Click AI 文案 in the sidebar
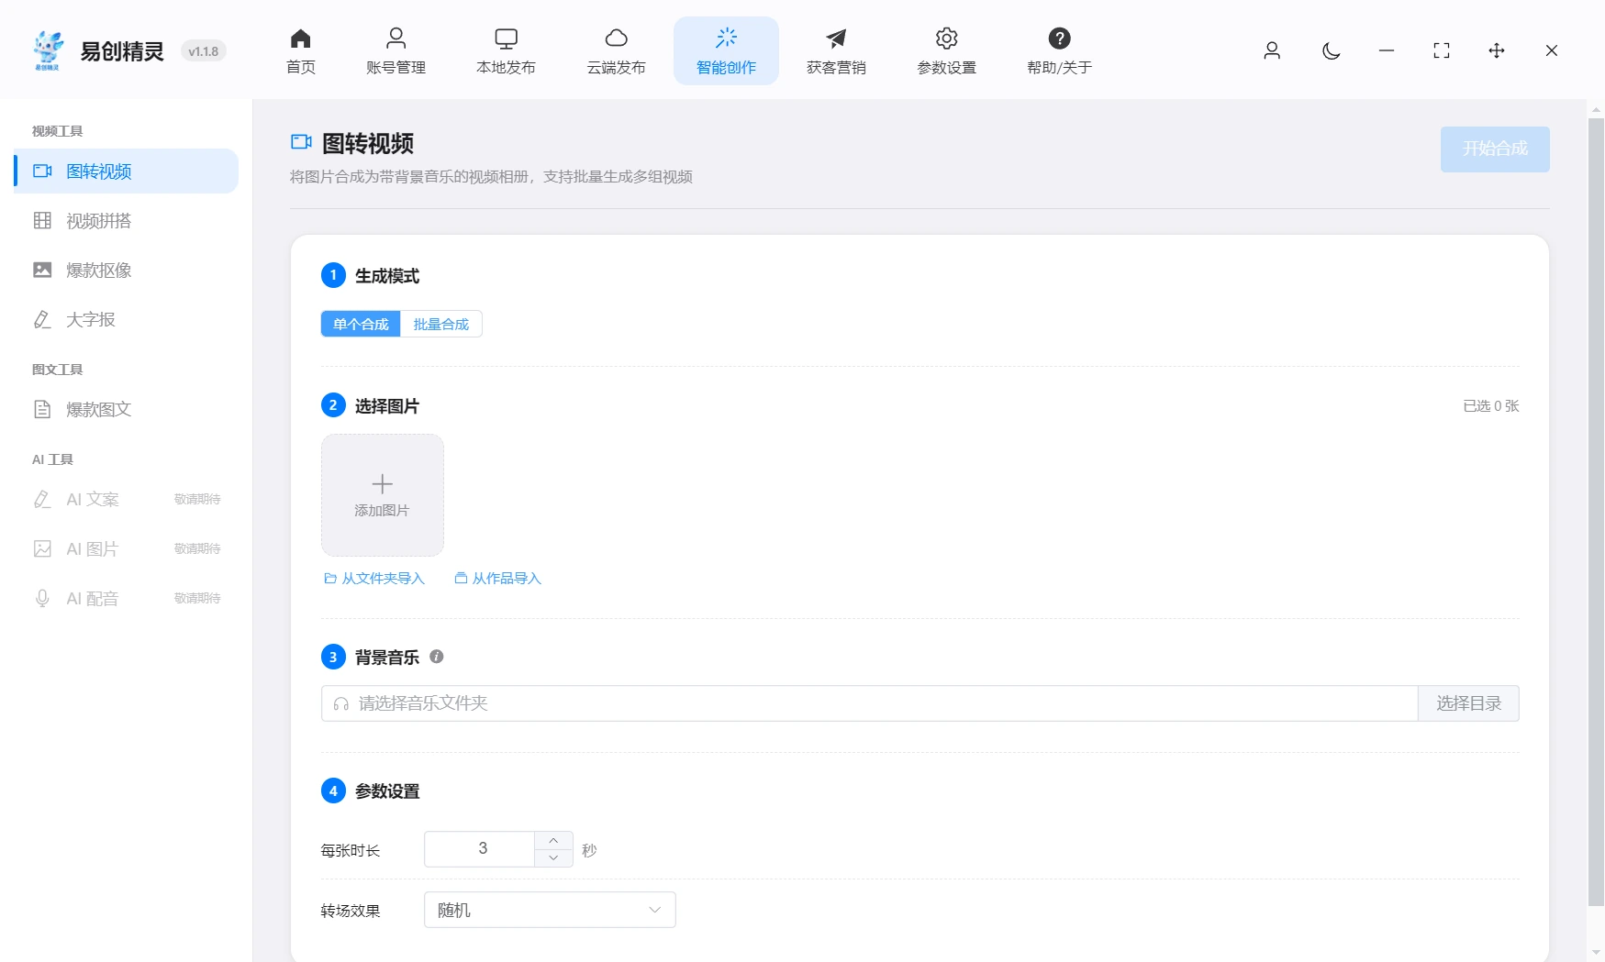 coord(126,500)
